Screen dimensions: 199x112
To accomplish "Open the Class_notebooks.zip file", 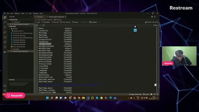I will pyautogui.click(x=18, y=47).
